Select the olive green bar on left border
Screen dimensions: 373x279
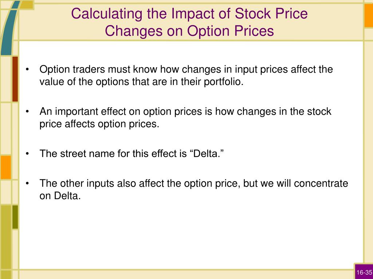[x=15, y=217]
